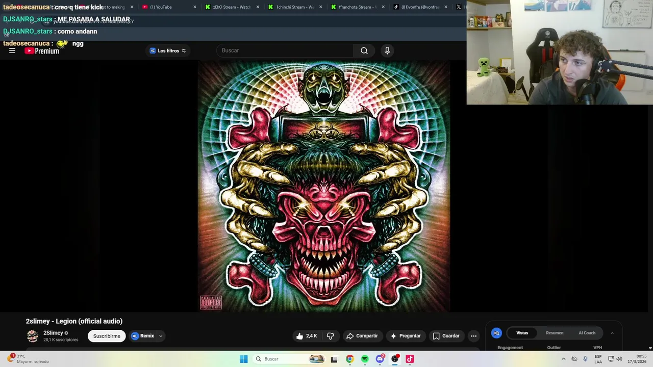Open the 2Slimey channel avatar
This screenshot has height=367, width=653.
click(x=33, y=336)
